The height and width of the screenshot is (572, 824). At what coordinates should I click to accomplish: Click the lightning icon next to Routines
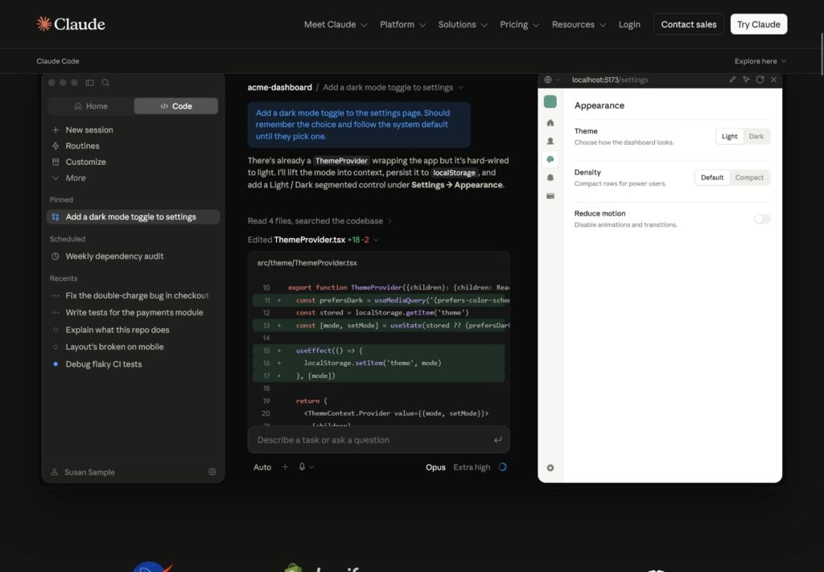[56, 146]
